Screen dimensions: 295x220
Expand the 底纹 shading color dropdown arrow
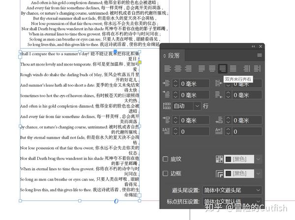(x=258, y=159)
